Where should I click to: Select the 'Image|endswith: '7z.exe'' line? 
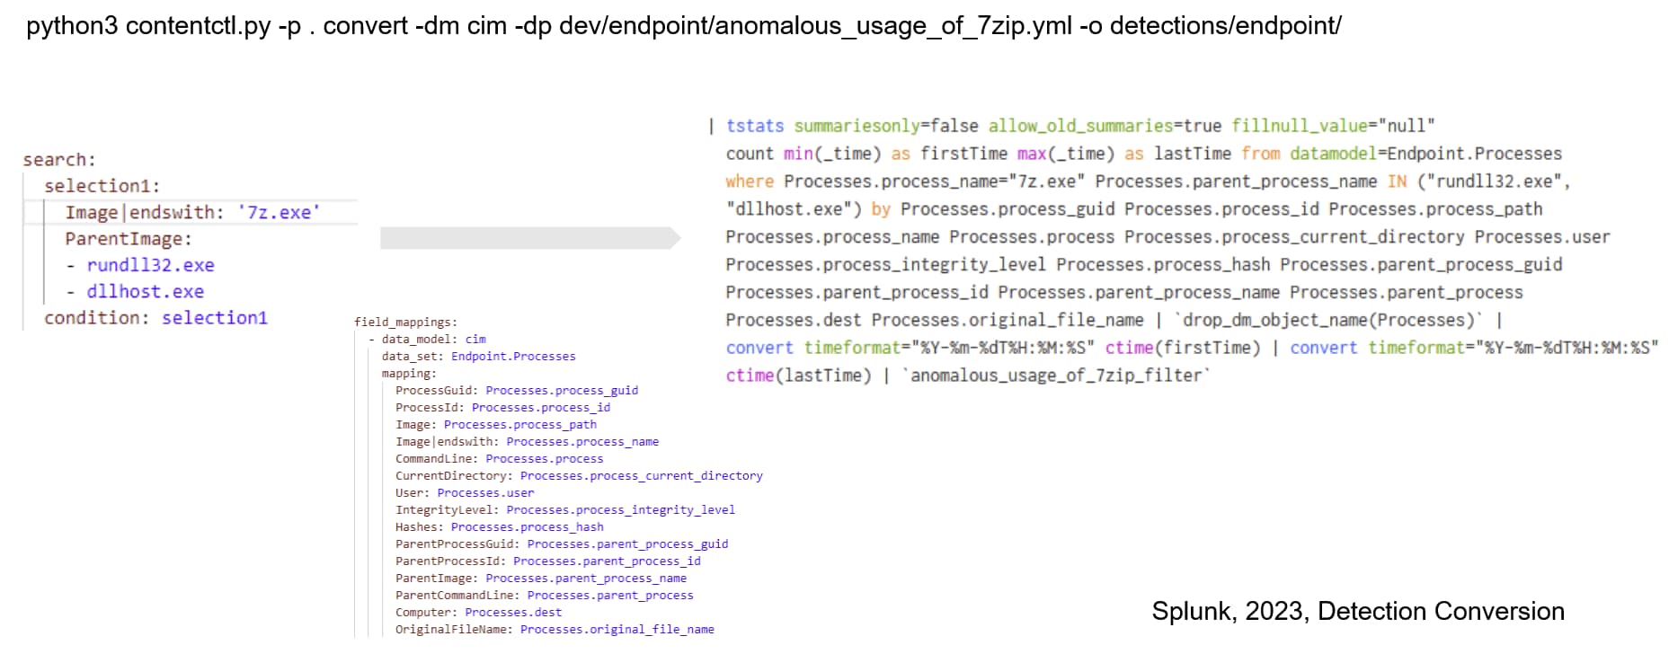pyautogui.click(x=192, y=213)
